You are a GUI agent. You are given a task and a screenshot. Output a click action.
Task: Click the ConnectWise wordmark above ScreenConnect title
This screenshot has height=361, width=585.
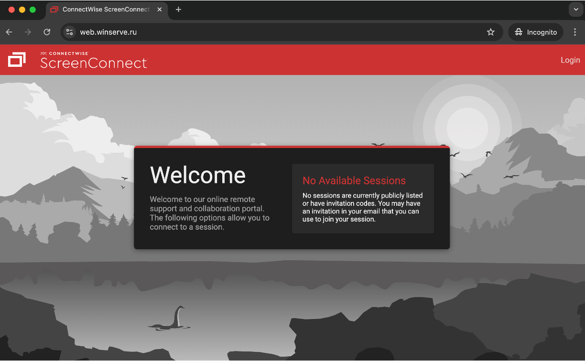tap(65, 53)
